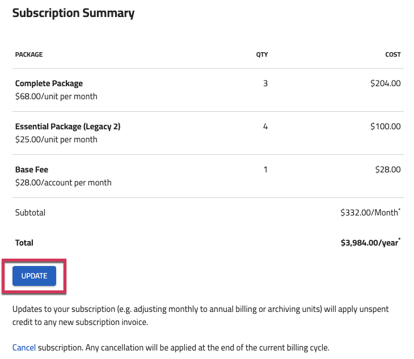Click the blue UPDATE button
Image resolution: width=414 pixels, height=359 pixels.
[x=34, y=276]
